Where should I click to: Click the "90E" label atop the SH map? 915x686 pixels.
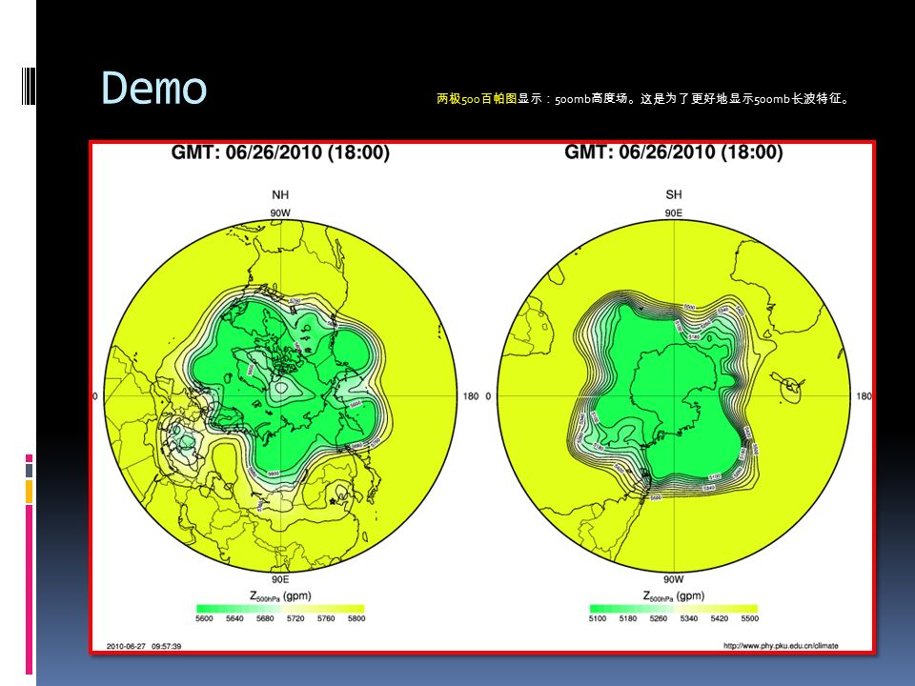pos(674,212)
